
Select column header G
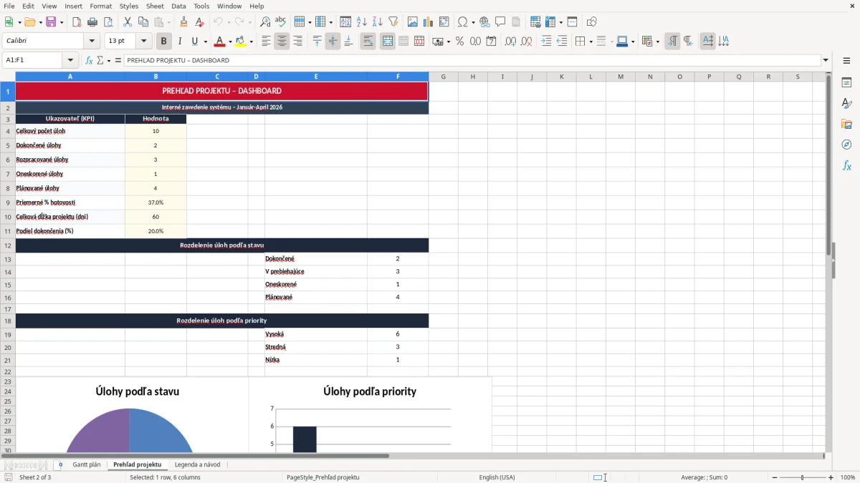click(443, 77)
